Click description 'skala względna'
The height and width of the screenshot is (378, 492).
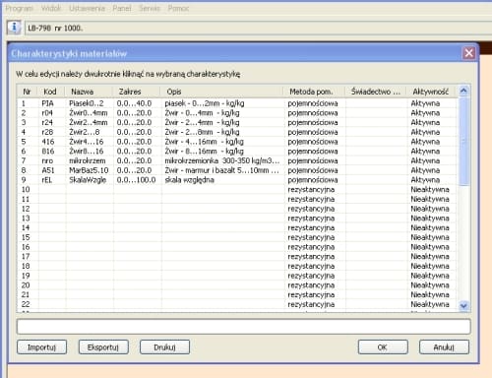[189, 180]
